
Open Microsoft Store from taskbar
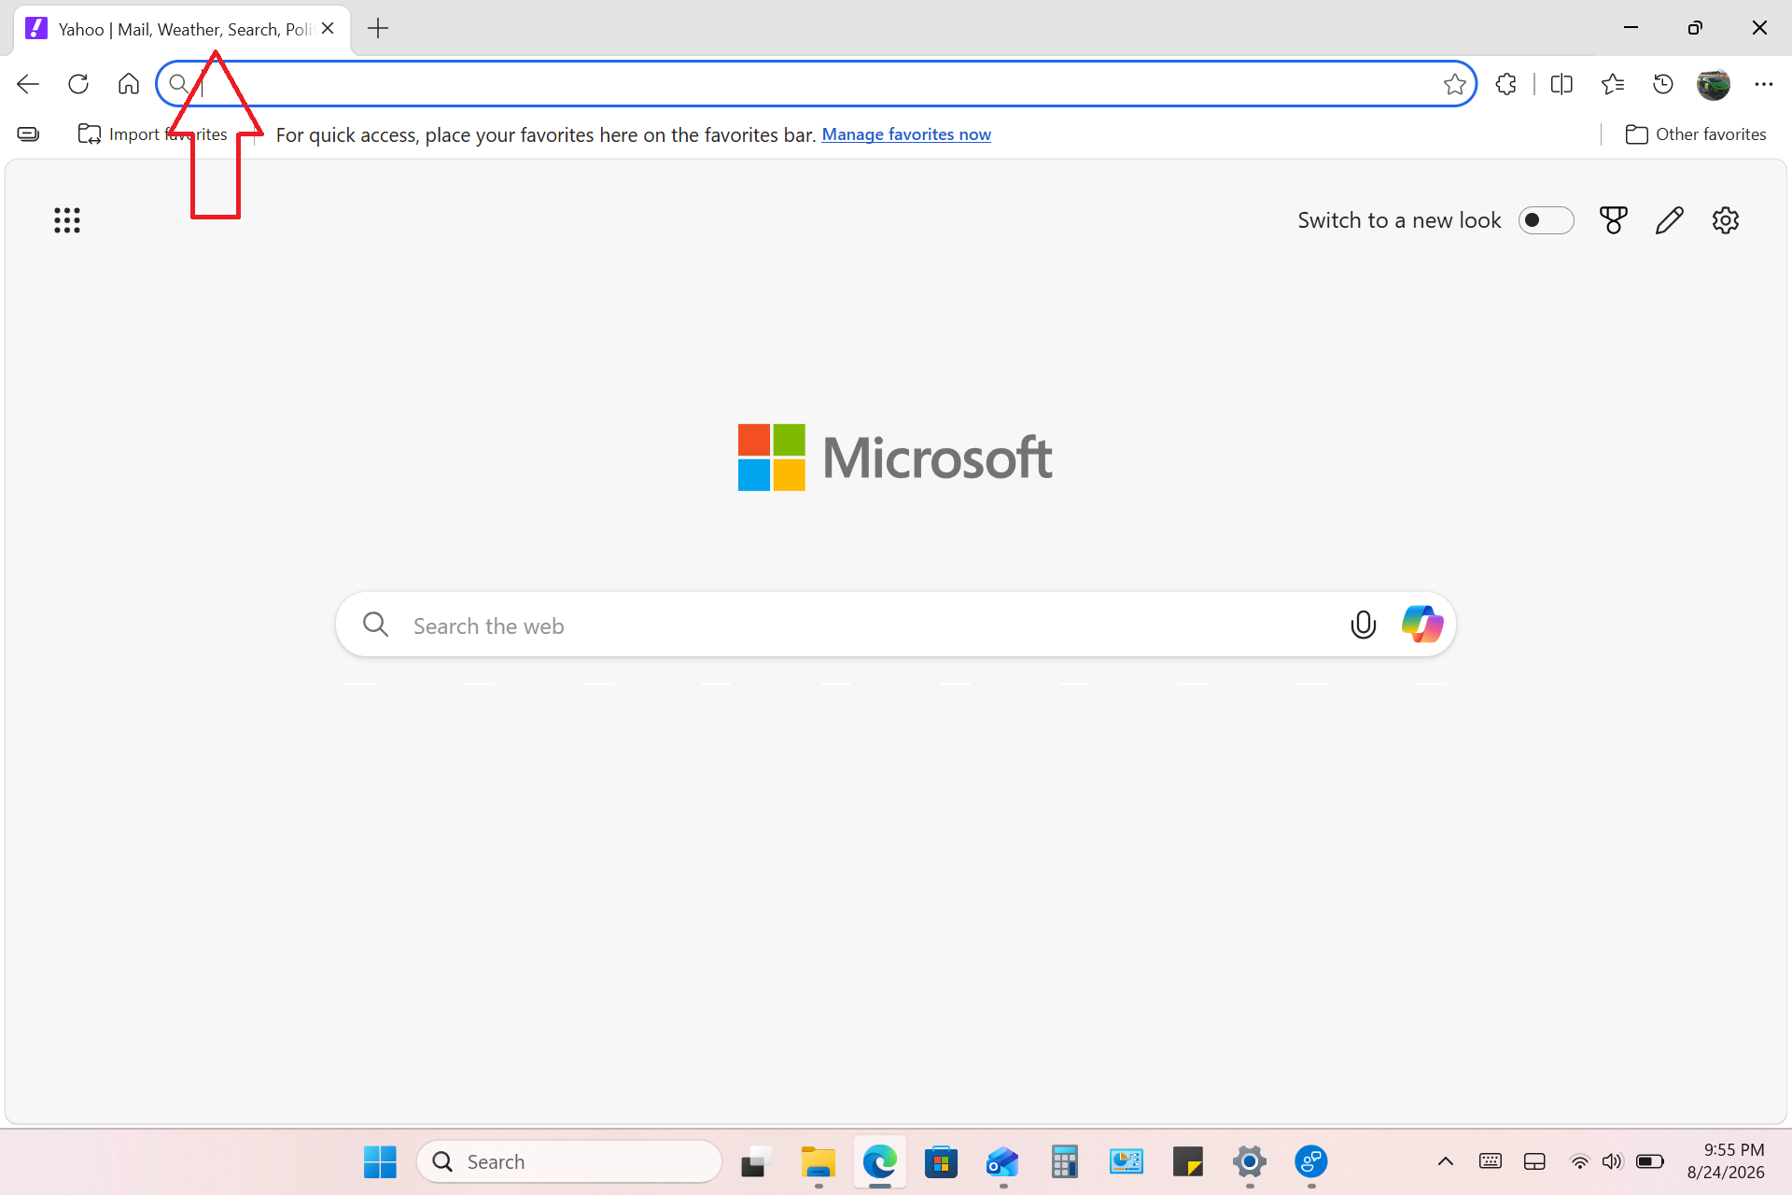point(942,1162)
